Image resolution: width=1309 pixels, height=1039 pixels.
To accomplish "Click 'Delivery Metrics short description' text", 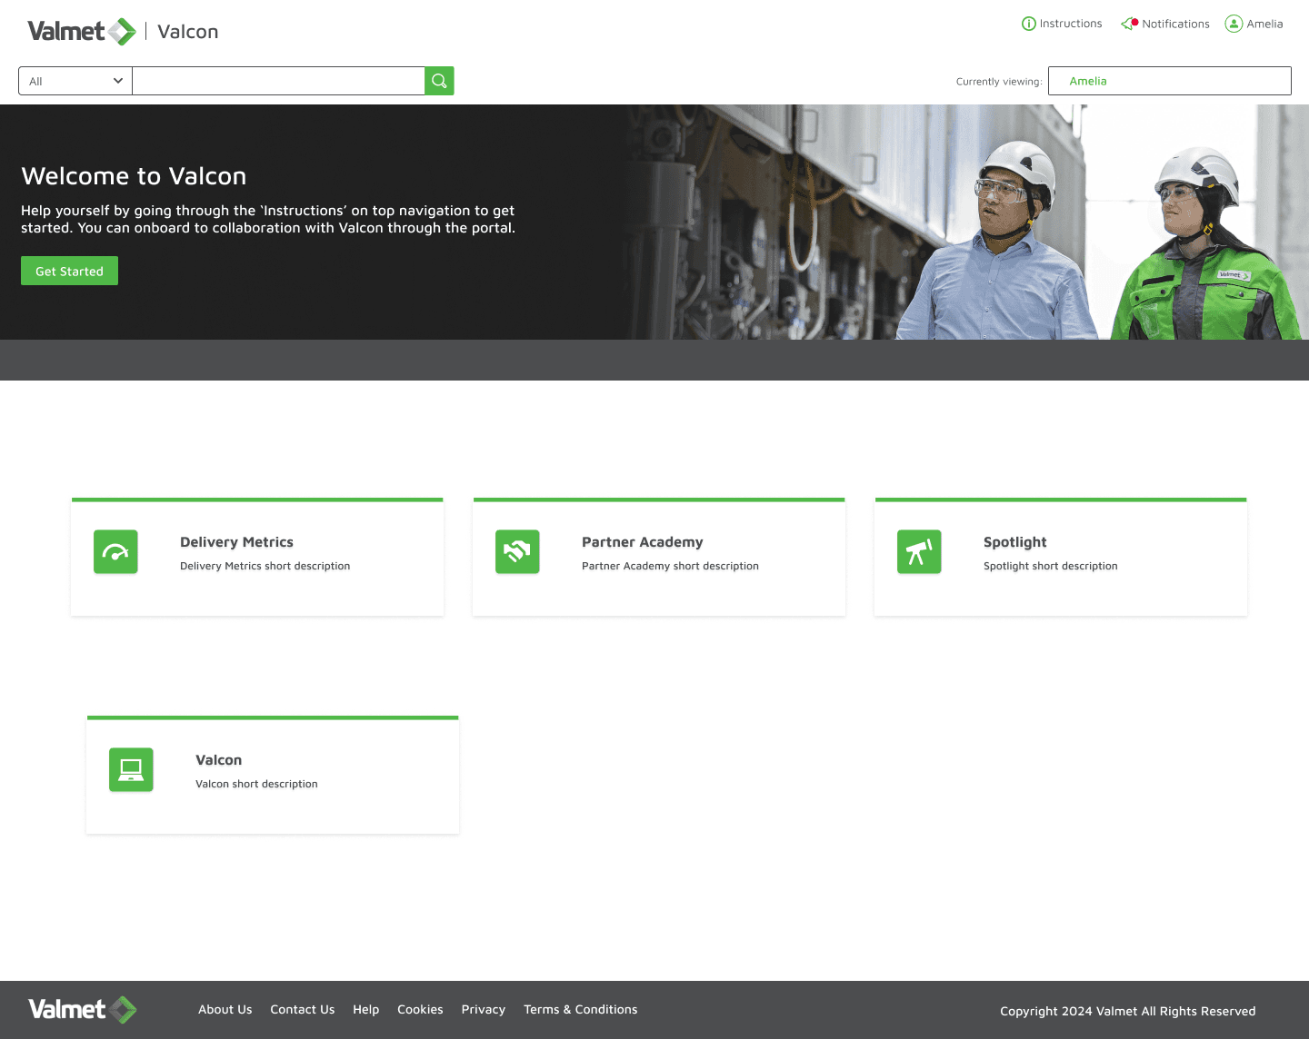I will tap(265, 566).
